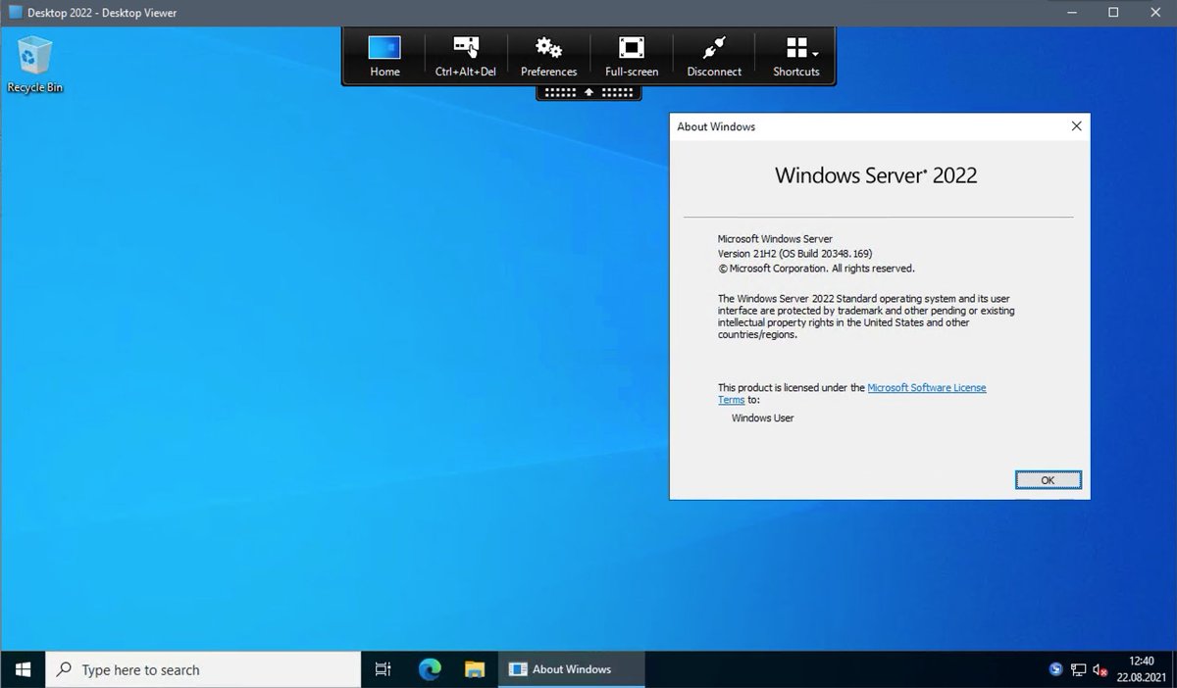Image resolution: width=1177 pixels, height=688 pixels.
Task: Open Preferences from the viewer toolbar
Action: pos(548,56)
